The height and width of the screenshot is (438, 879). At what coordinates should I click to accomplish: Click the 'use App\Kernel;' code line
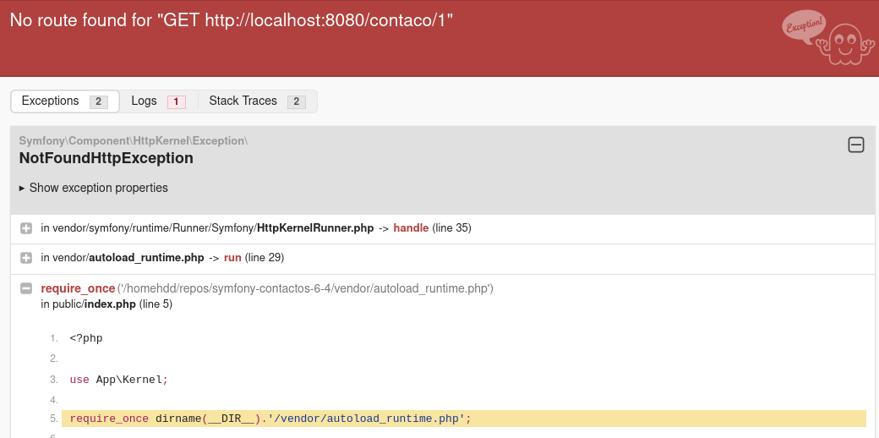tap(119, 381)
